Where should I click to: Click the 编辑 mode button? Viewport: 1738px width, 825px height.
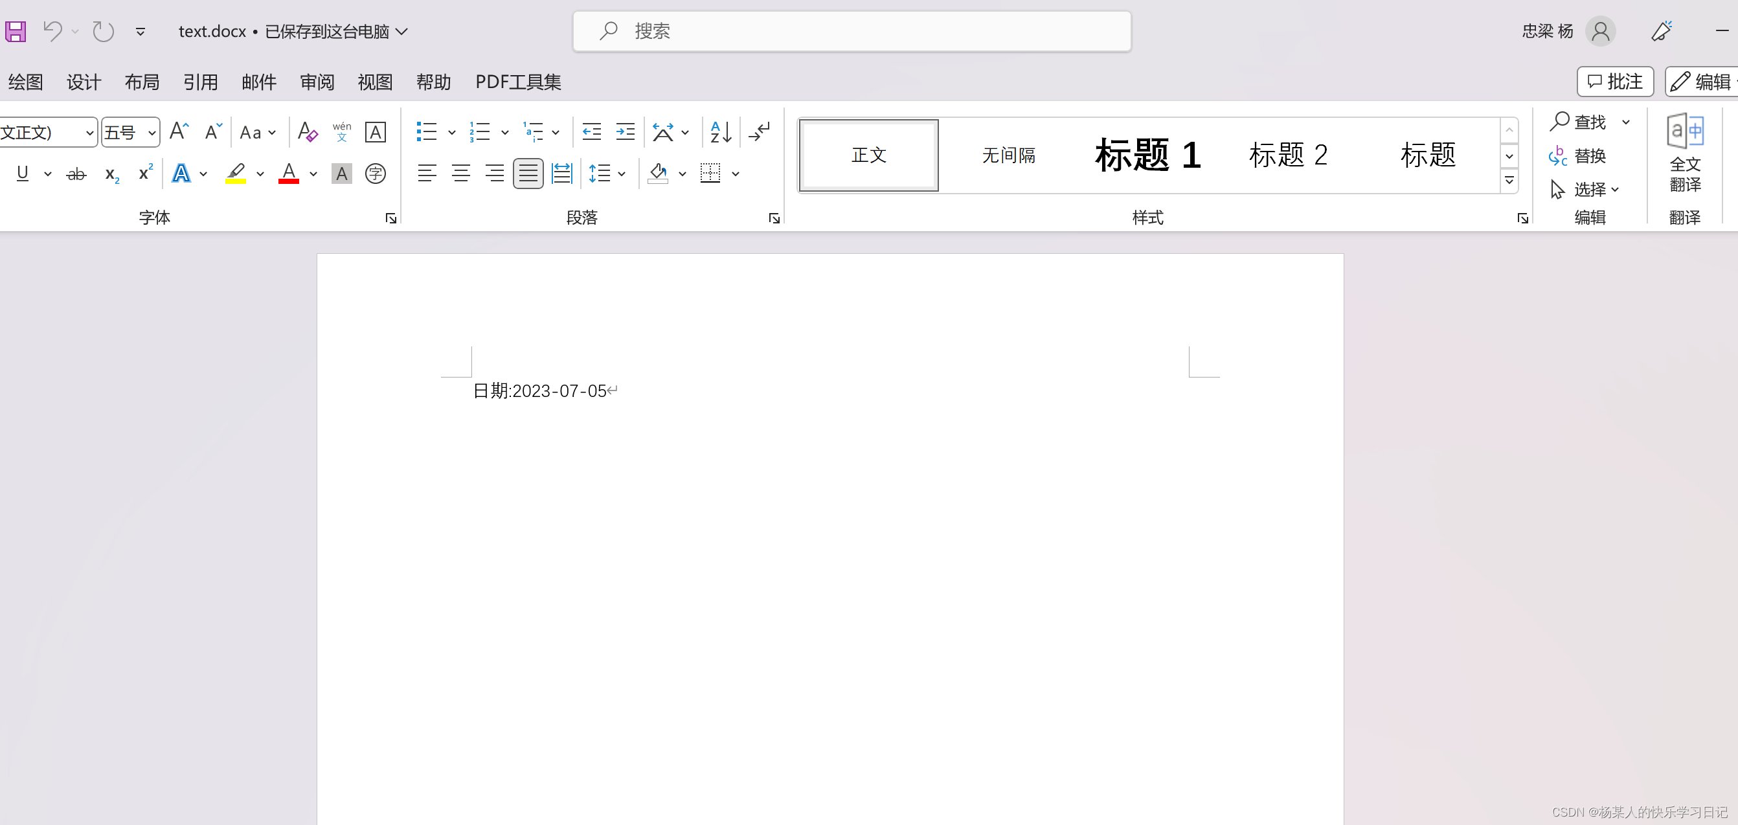coord(1702,82)
